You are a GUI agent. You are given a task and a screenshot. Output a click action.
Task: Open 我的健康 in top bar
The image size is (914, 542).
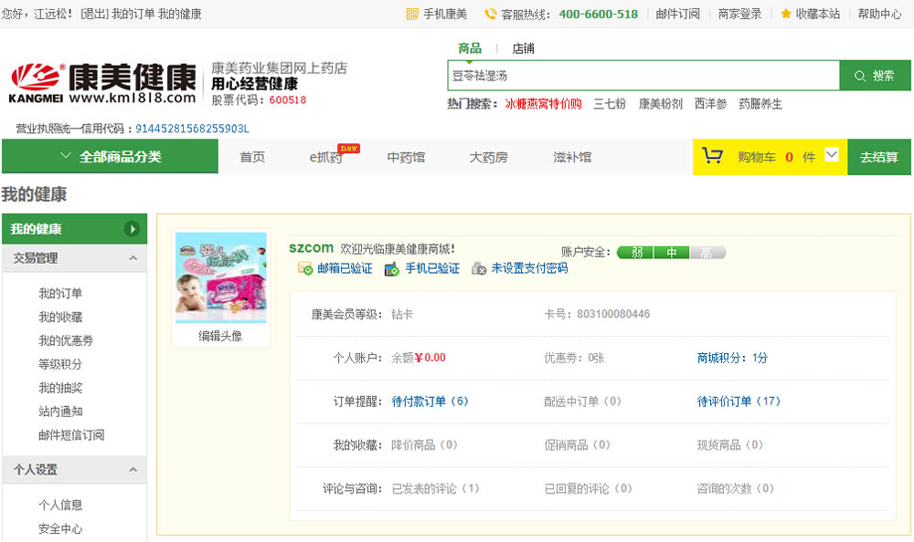pyautogui.click(x=179, y=14)
